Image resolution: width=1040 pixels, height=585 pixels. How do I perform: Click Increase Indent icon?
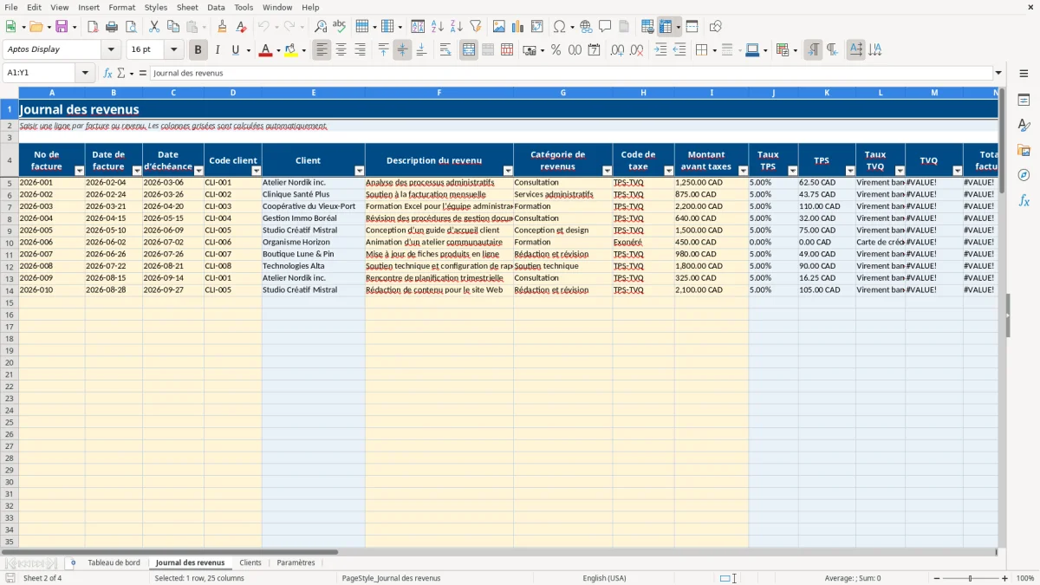660,50
